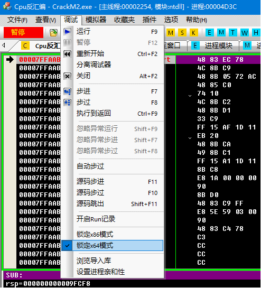Image resolution: width=261 pixels, height=288 pixels.
Task: Click the step-over icon beside 步过
Action: [68, 103]
